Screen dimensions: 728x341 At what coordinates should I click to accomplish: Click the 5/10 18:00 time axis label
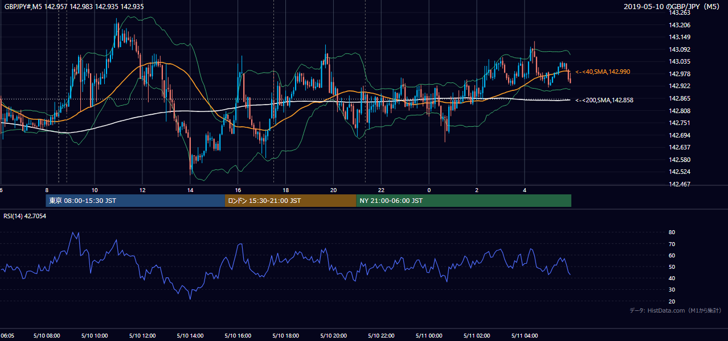286,336
